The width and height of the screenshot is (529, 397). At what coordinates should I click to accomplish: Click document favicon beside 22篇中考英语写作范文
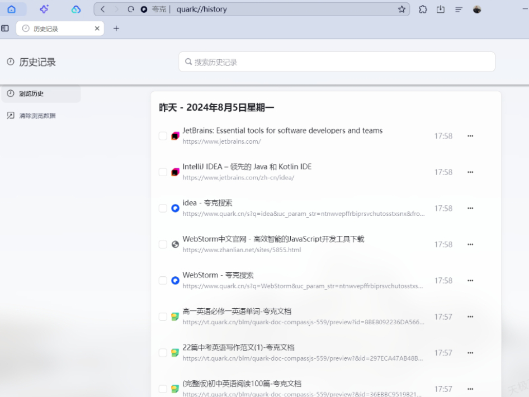(x=175, y=353)
